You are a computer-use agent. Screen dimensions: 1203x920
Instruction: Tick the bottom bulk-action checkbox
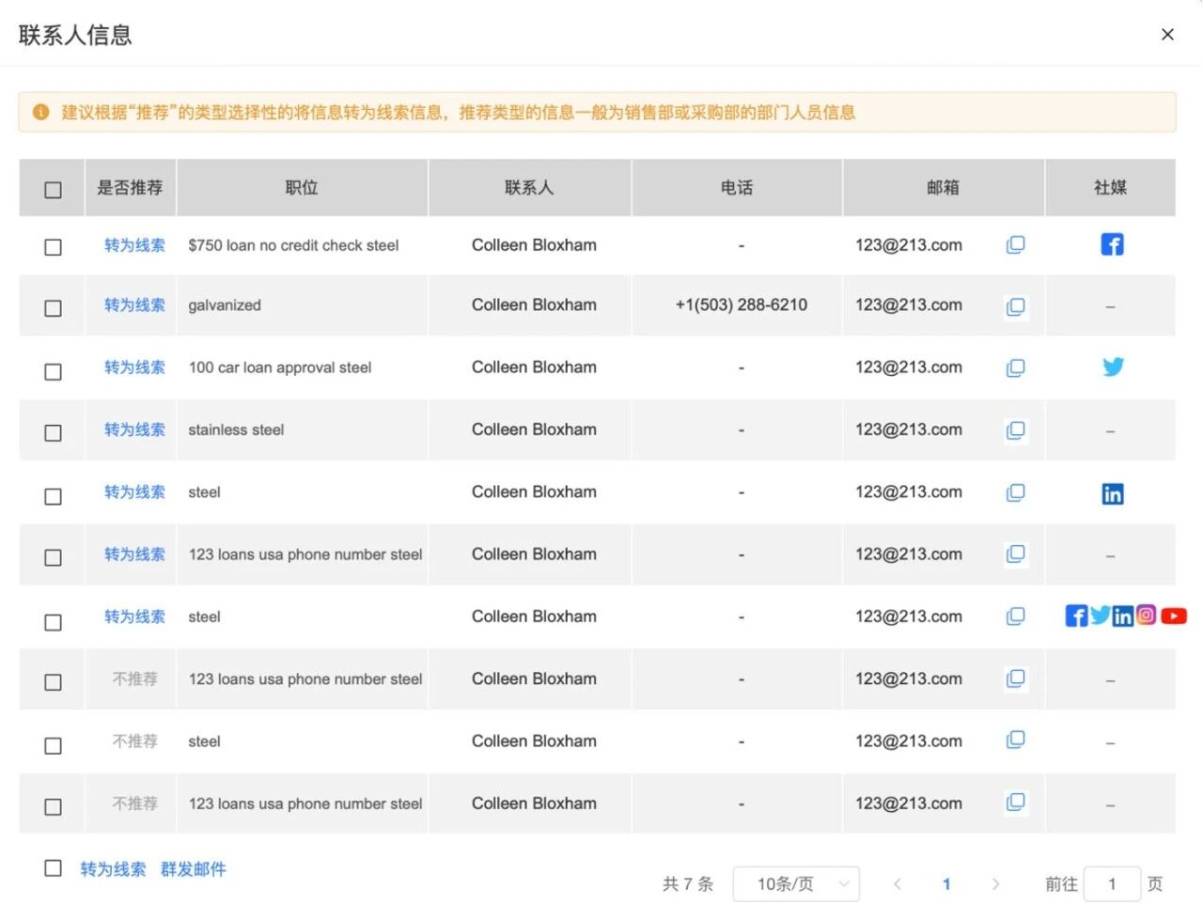(54, 868)
